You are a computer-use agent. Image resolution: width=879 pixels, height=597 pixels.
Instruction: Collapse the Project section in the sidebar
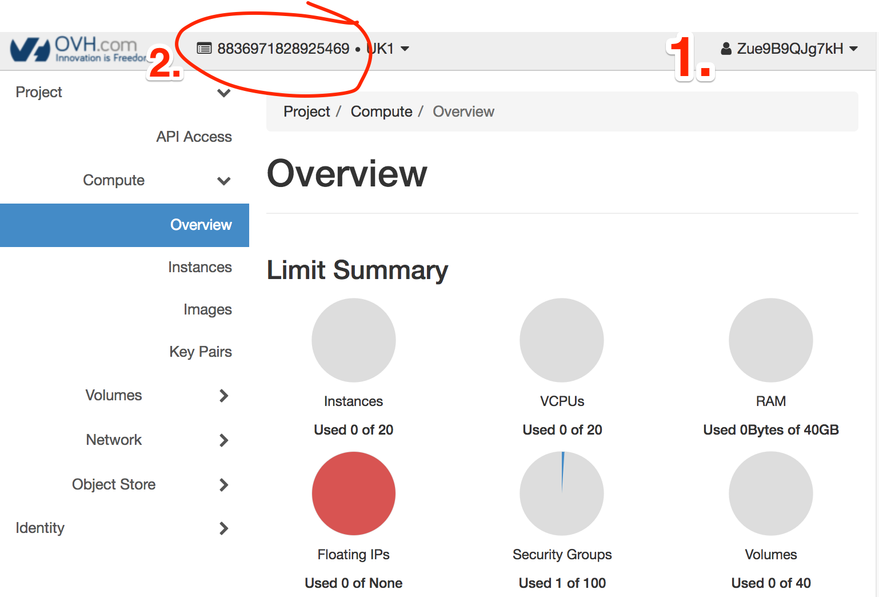coord(223,93)
